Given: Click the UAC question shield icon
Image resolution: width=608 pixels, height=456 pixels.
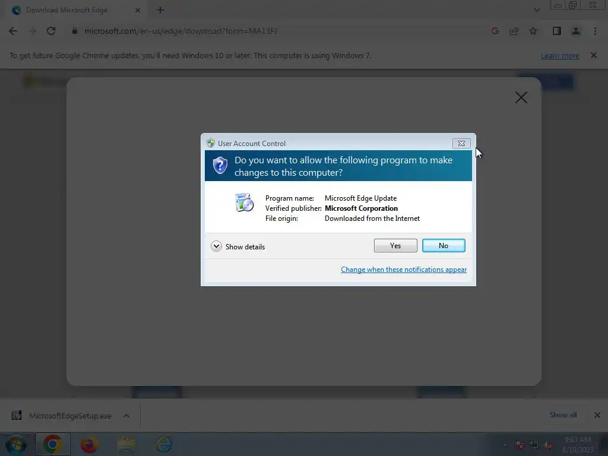Looking at the screenshot, I should pos(220,166).
